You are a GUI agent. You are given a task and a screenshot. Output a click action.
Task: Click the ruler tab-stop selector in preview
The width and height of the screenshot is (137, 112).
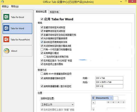click(94, 102)
